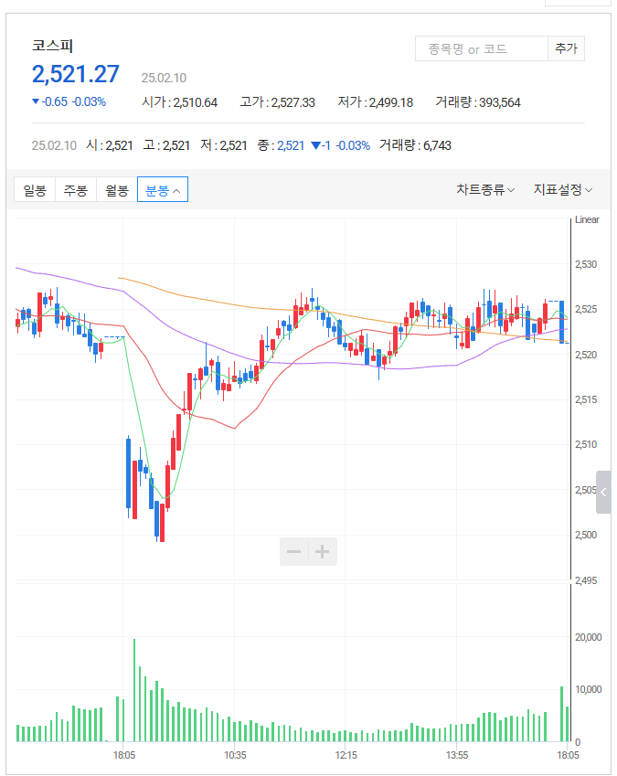Click the zoom out minus button
Image resolution: width=617 pixels, height=776 pixels.
tap(294, 552)
